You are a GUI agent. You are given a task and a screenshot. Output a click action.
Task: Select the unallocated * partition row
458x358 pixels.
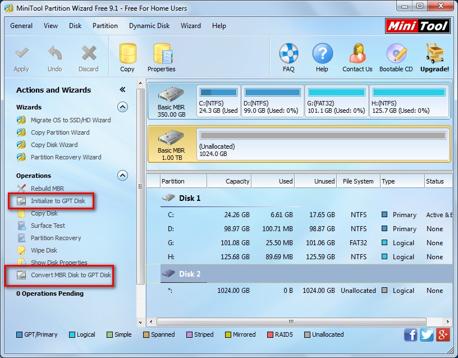click(x=299, y=291)
